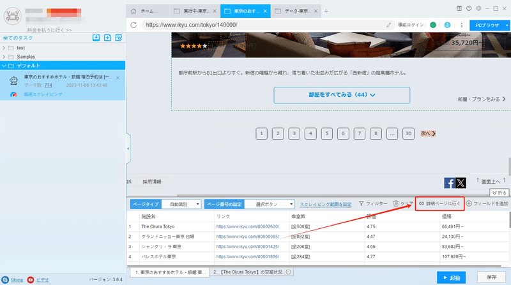
Task: Collapse data panel with 折る button
Action: click(500, 193)
